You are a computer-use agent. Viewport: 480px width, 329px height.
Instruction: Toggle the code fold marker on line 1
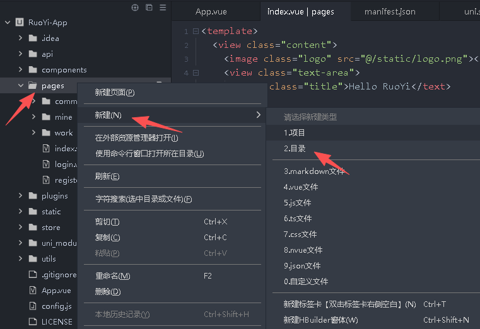(x=196, y=32)
